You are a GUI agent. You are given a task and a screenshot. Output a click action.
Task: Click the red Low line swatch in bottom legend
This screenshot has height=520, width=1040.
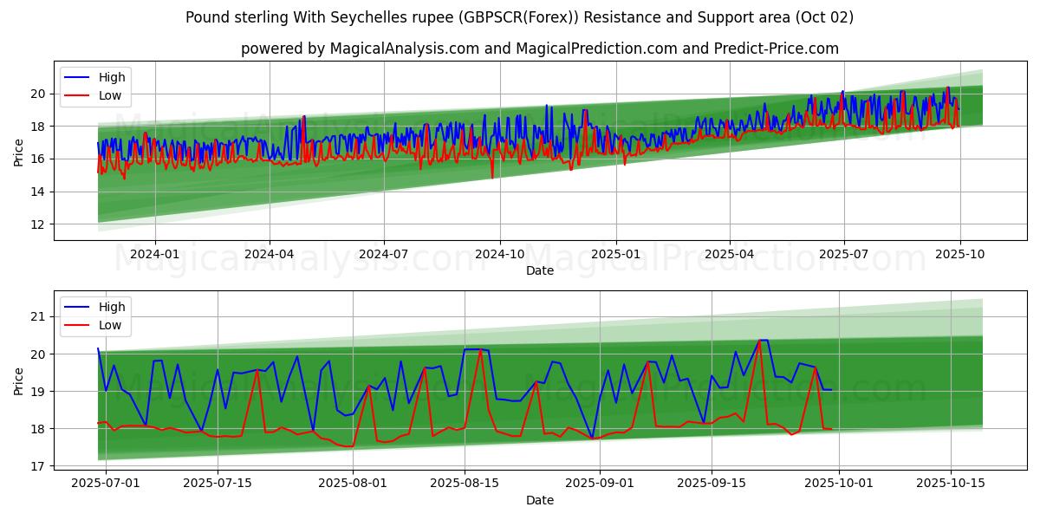tap(79, 325)
